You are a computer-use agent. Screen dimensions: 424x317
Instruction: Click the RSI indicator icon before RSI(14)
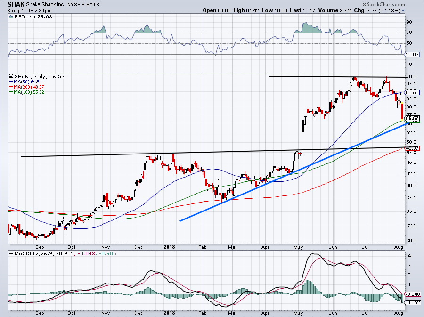[x=11, y=16]
